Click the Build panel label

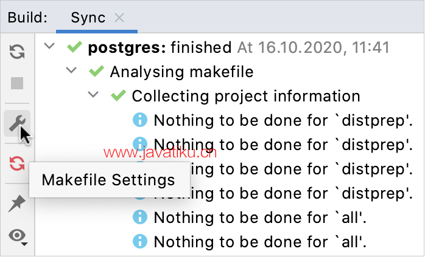27,18
